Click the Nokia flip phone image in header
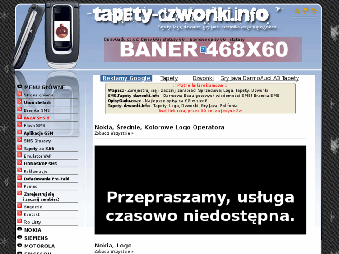Image resolution: width=339 pixels, height=254 pixels. tap(62, 34)
